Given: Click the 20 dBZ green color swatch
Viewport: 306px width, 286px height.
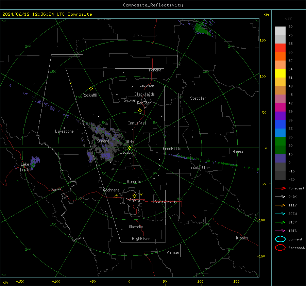Looking at the screenshot, I should tap(280, 141).
